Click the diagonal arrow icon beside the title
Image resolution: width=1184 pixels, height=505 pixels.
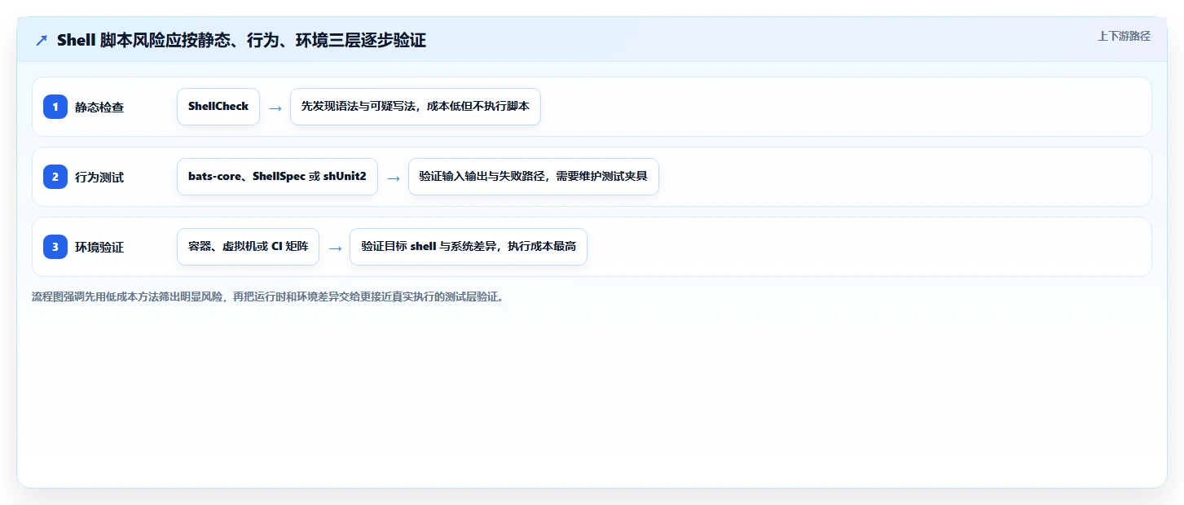[42, 40]
